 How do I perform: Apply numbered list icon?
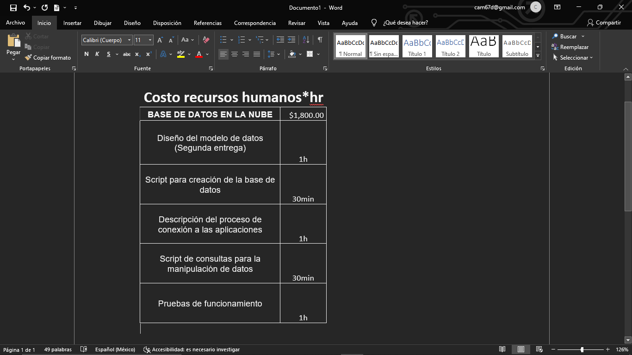[241, 40]
